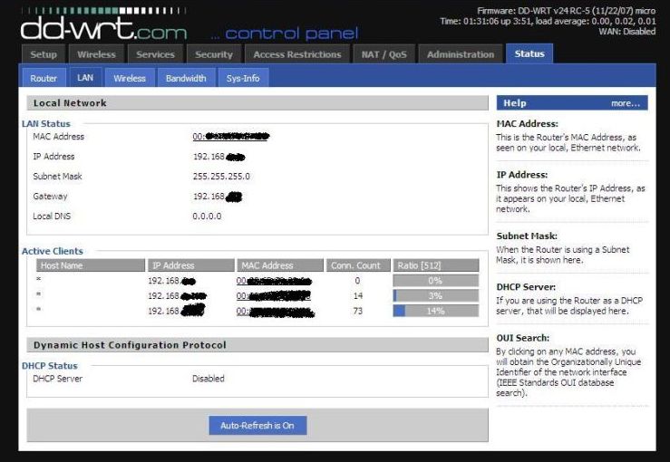Click the OUI Search help heading
Viewport: 670px width, 462px height.
click(x=522, y=338)
